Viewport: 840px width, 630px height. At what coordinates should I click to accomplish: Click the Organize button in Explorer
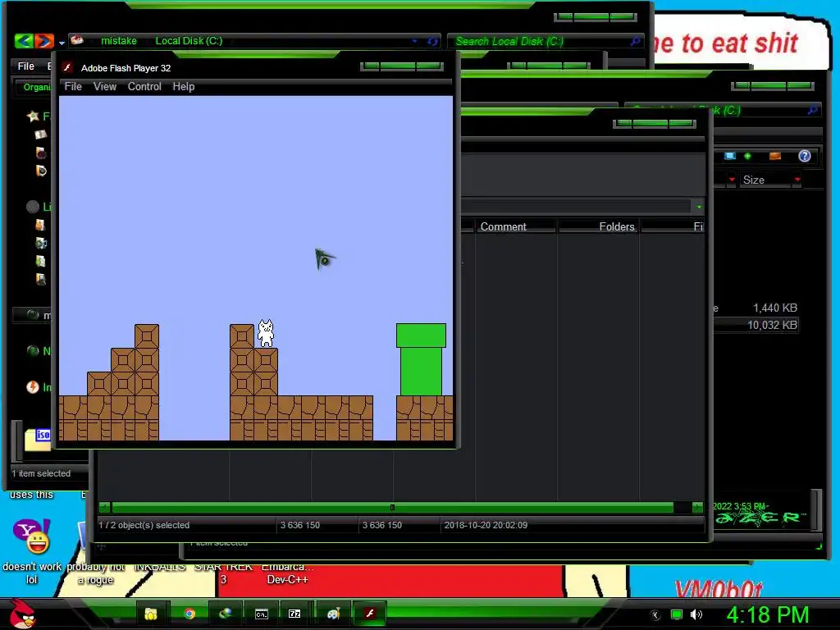36,87
